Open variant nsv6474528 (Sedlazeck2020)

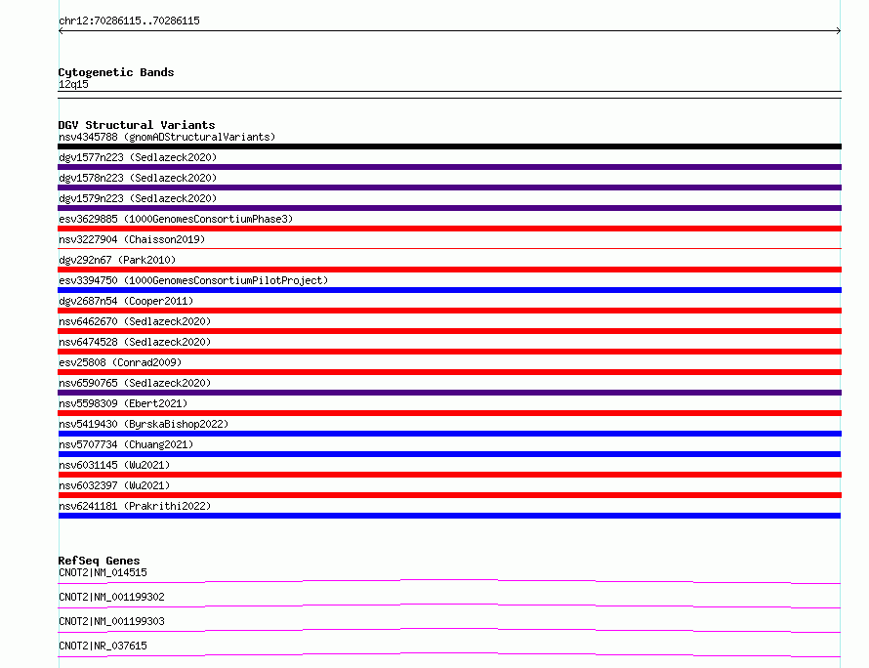click(135, 342)
